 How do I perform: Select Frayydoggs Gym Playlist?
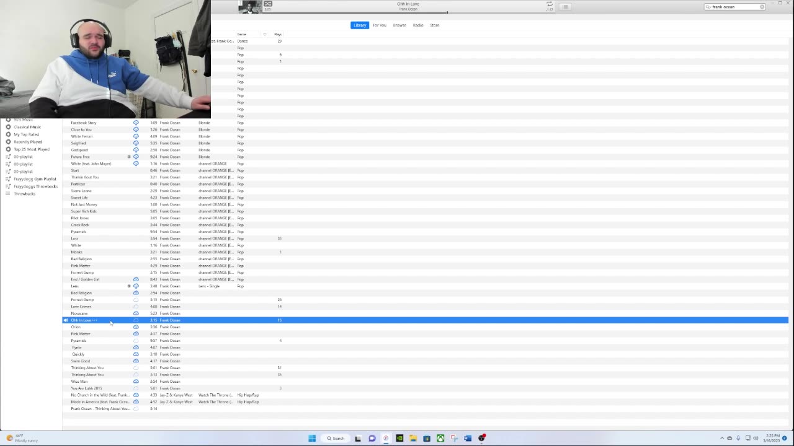click(x=35, y=179)
